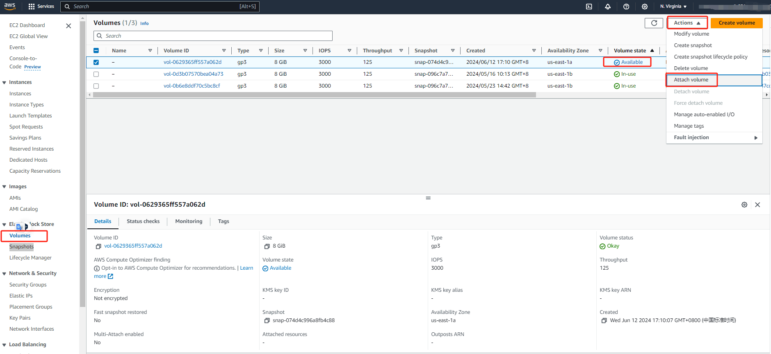Open the top bar settings gear
The image size is (771, 354).
tap(645, 7)
